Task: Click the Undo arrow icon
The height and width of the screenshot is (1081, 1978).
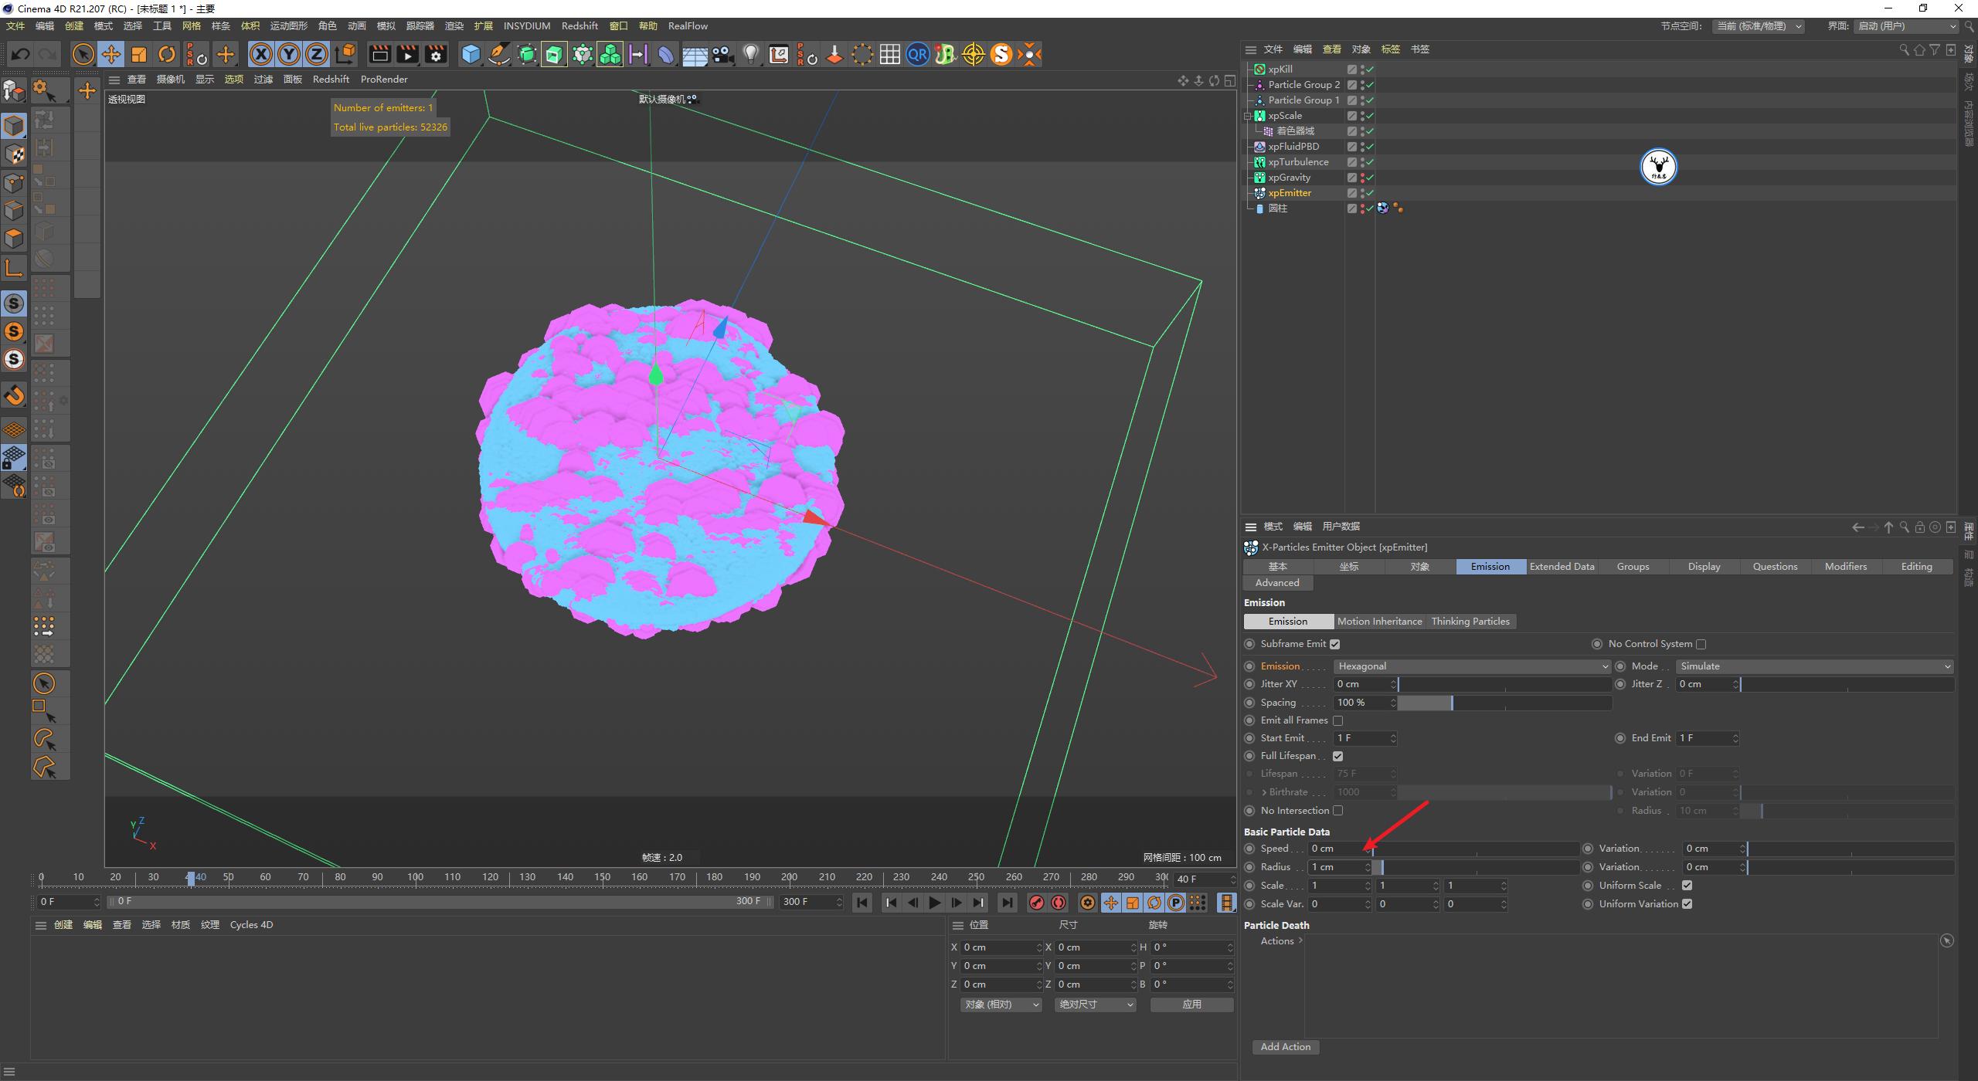Action: (20, 54)
